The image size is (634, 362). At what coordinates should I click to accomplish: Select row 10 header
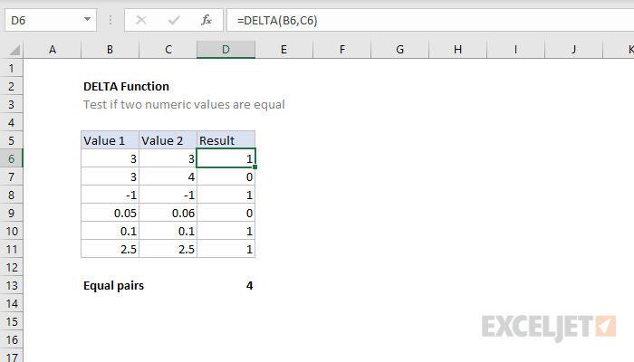(11, 231)
